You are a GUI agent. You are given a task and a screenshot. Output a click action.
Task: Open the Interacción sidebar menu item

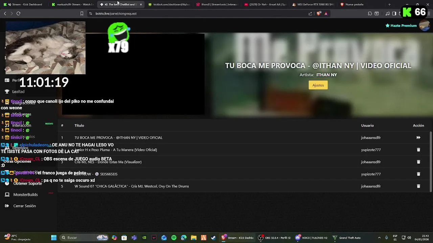tap(22, 125)
